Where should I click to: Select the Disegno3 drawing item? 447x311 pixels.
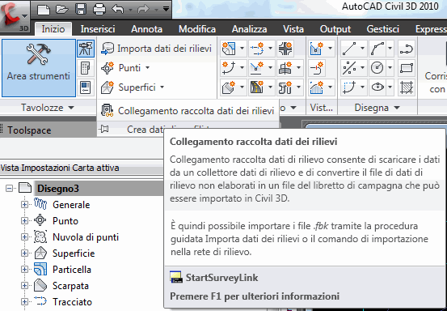(58, 189)
